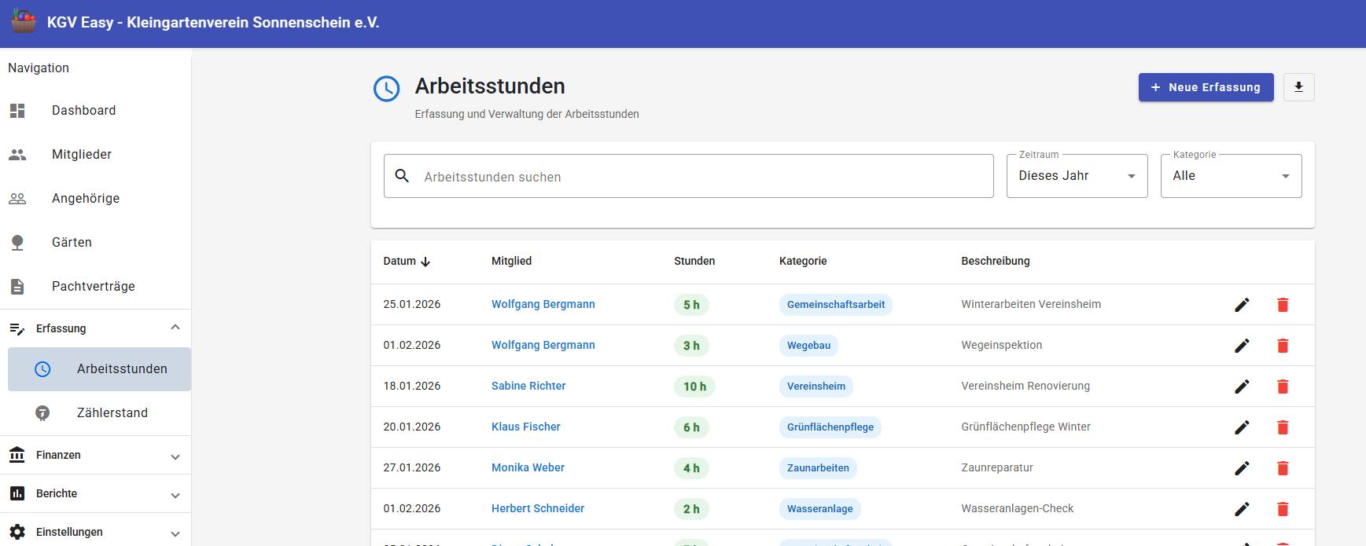The width and height of the screenshot is (1366, 546).
Task: Click the Gemeinschaftsarbeit category chip
Action: tap(836, 305)
